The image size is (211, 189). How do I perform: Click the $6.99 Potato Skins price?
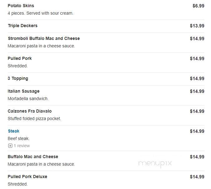198,6
